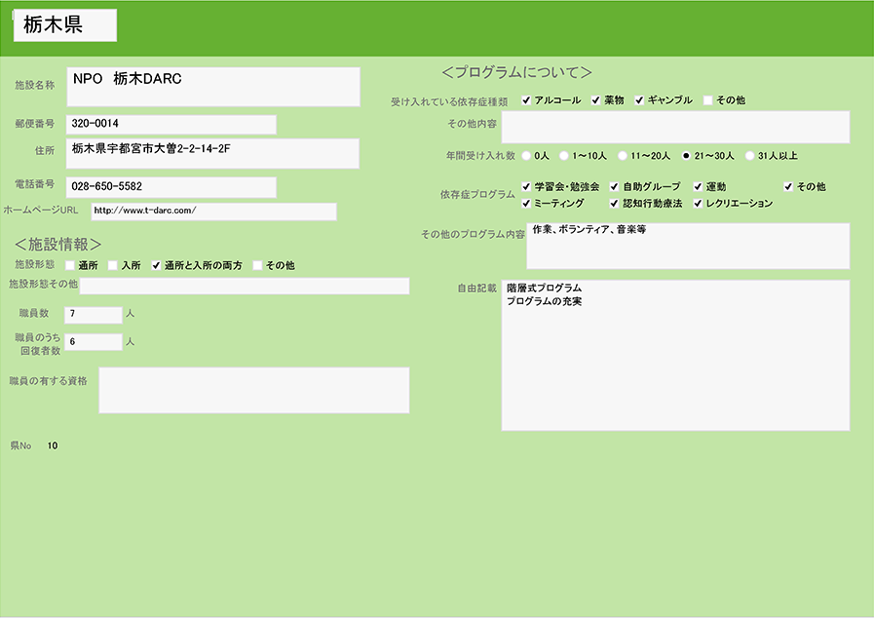The width and height of the screenshot is (874, 618).
Task: Choose the 11〜20人 radio option
Action: tap(623, 155)
